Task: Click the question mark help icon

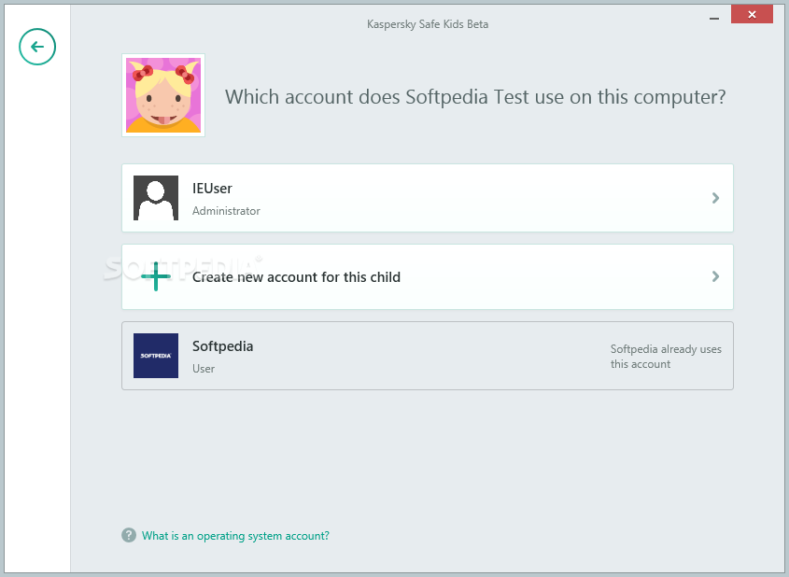Action: [129, 535]
